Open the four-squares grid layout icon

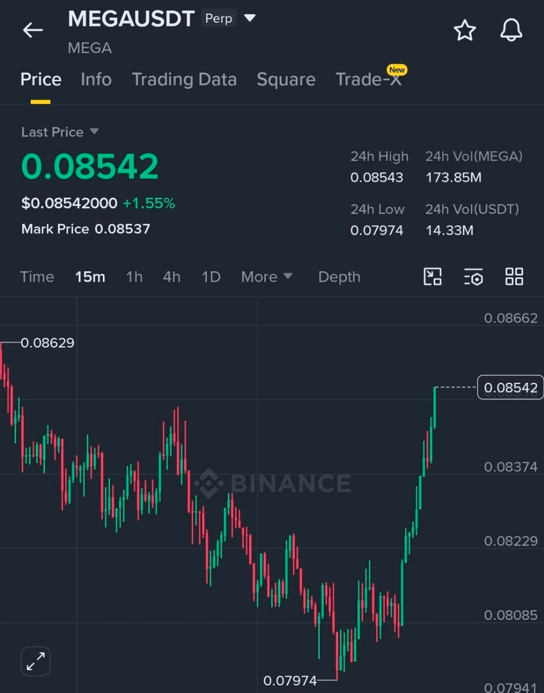[x=514, y=277]
